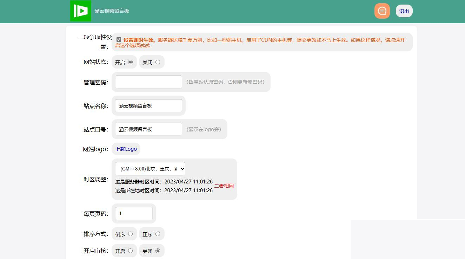Screen dimensions: 465x259
Task: Enable 开启 for 开启审核
Action: coord(130,251)
